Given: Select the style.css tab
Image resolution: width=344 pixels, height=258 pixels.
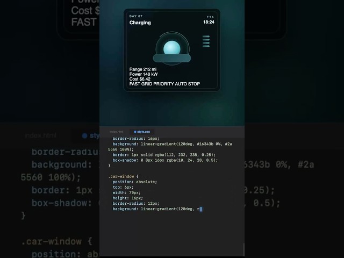Looking at the screenshot, I should (x=142, y=132).
